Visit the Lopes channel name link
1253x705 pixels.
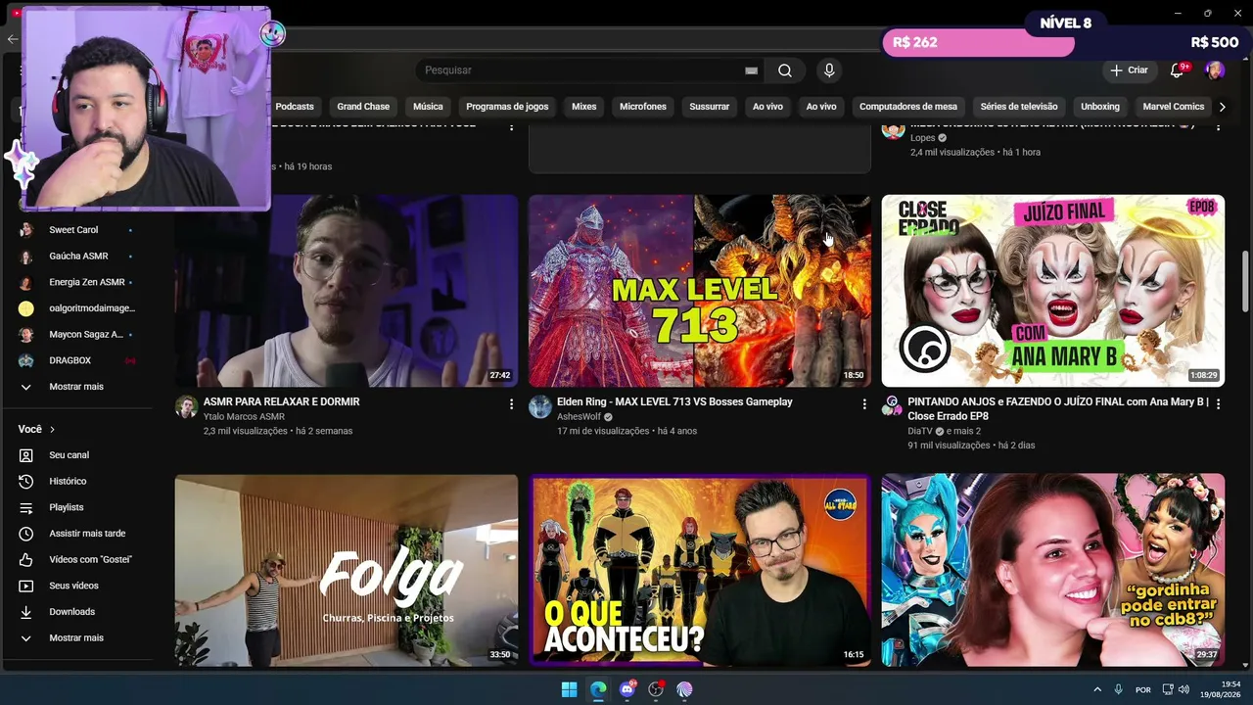(x=923, y=138)
